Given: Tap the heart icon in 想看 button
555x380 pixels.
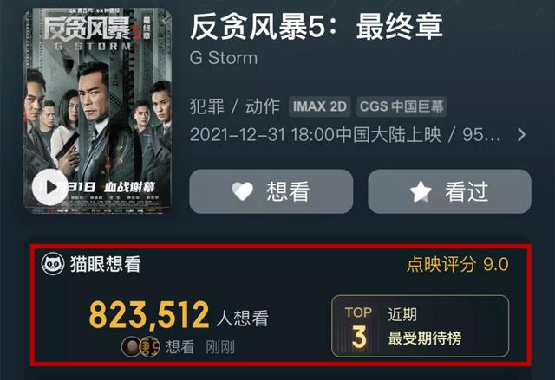Looking at the screenshot, I should point(243,191).
